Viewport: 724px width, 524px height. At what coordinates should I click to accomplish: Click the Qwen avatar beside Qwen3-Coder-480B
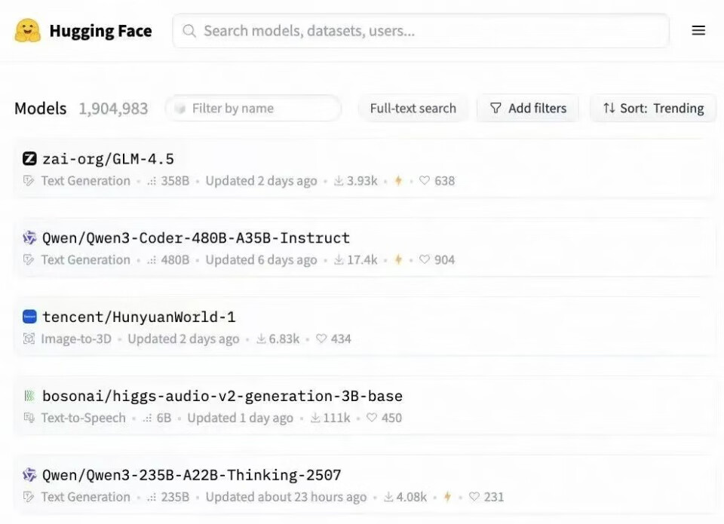coord(29,238)
